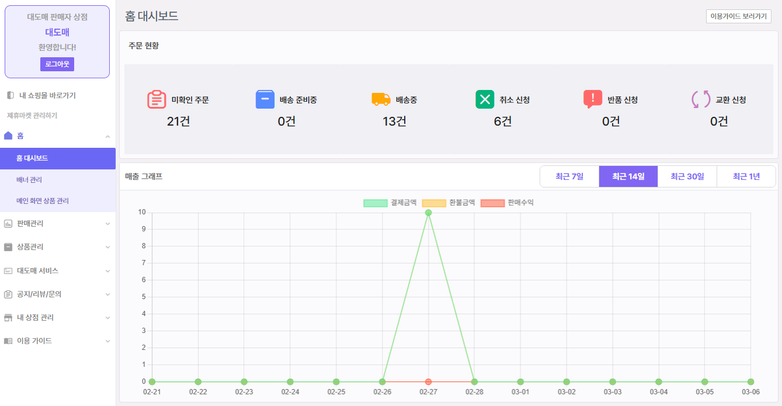782x406 pixels.
Task: Click the green 취소 신청 X icon
Action: 485,99
